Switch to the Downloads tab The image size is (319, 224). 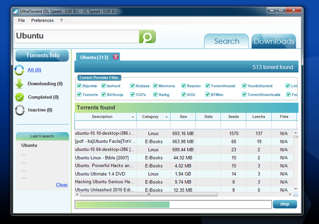[274, 41]
